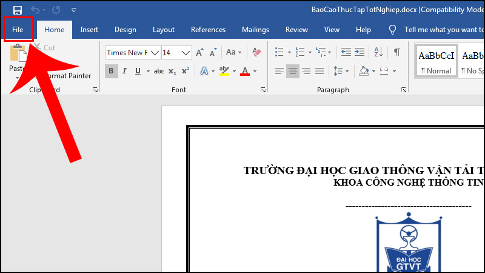Image resolution: width=485 pixels, height=273 pixels.
Task: Show paragraph marks with the pilcrow icon
Action: click(396, 52)
